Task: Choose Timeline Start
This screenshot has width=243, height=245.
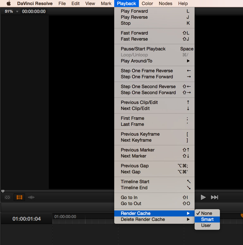Action: pyautogui.click(x=154, y=182)
